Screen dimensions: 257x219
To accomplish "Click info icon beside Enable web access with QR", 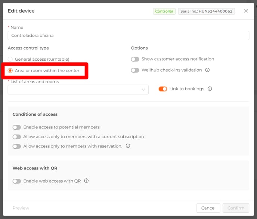I will pos(86,181).
